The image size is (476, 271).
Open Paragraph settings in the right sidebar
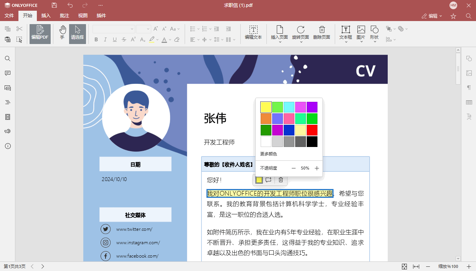468,87
